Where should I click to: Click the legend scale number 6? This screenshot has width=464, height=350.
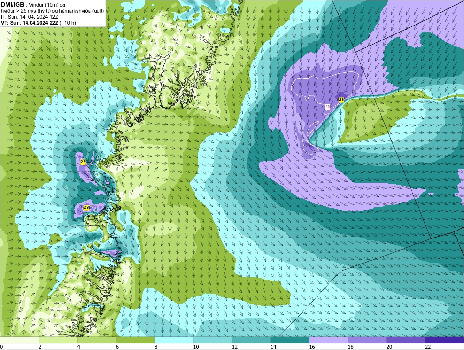(117, 347)
